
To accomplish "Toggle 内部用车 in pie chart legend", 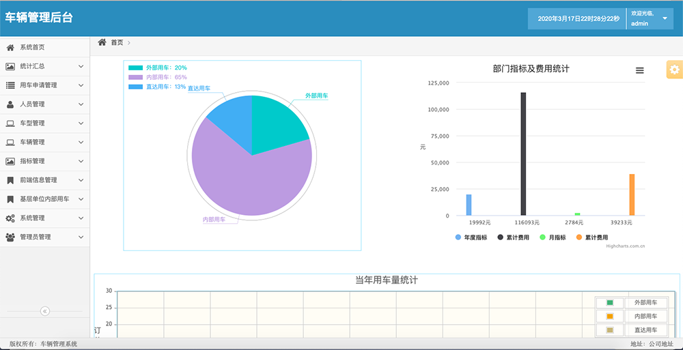I will [158, 77].
